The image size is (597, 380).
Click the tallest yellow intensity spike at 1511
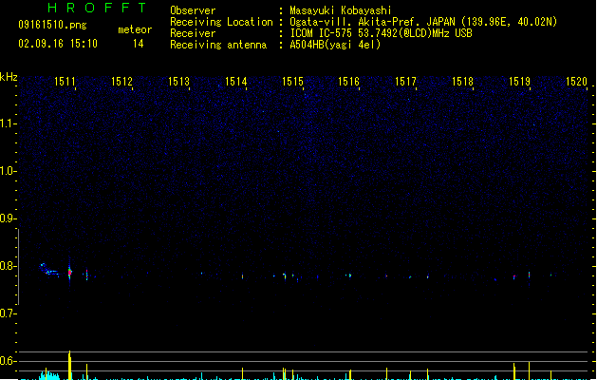[x=69, y=365]
